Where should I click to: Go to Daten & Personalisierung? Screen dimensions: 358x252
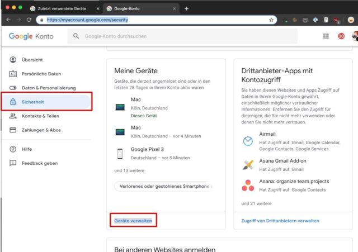click(x=48, y=88)
